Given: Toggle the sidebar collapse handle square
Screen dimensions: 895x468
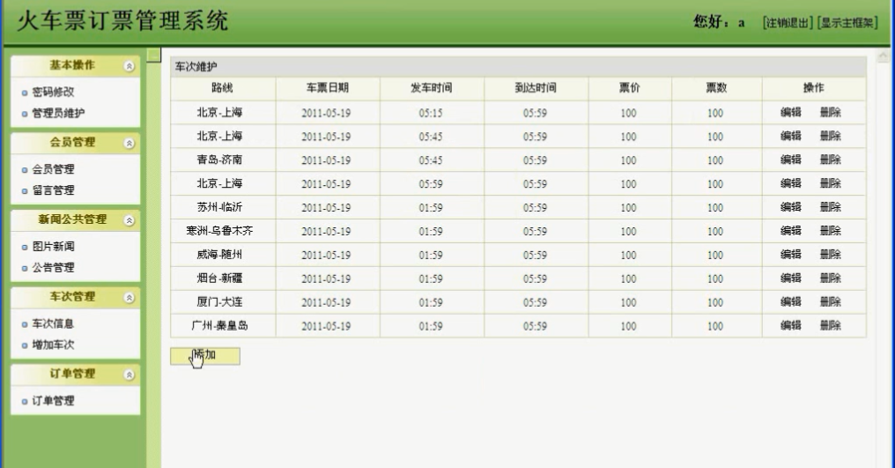Looking at the screenshot, I should (153, 56).
